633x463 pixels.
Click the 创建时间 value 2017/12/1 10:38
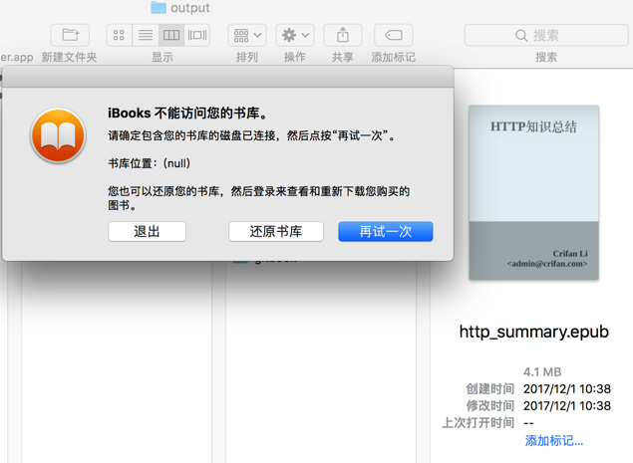point(567,388)
